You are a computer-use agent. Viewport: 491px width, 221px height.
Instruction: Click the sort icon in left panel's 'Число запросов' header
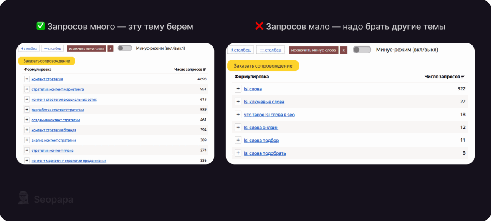[x=205, y=70]
